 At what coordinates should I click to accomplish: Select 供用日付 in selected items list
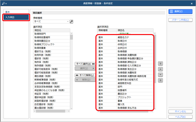click(x=125, y=44)
